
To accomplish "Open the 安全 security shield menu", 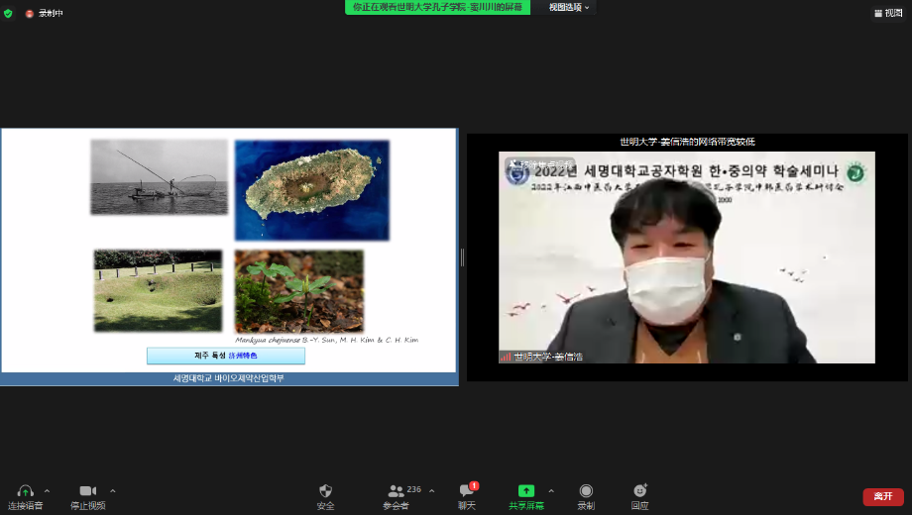I will (325, 491).
